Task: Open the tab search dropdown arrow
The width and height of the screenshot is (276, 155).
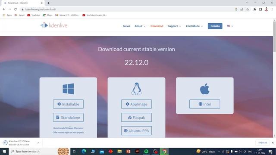Action: pos(247,3)
